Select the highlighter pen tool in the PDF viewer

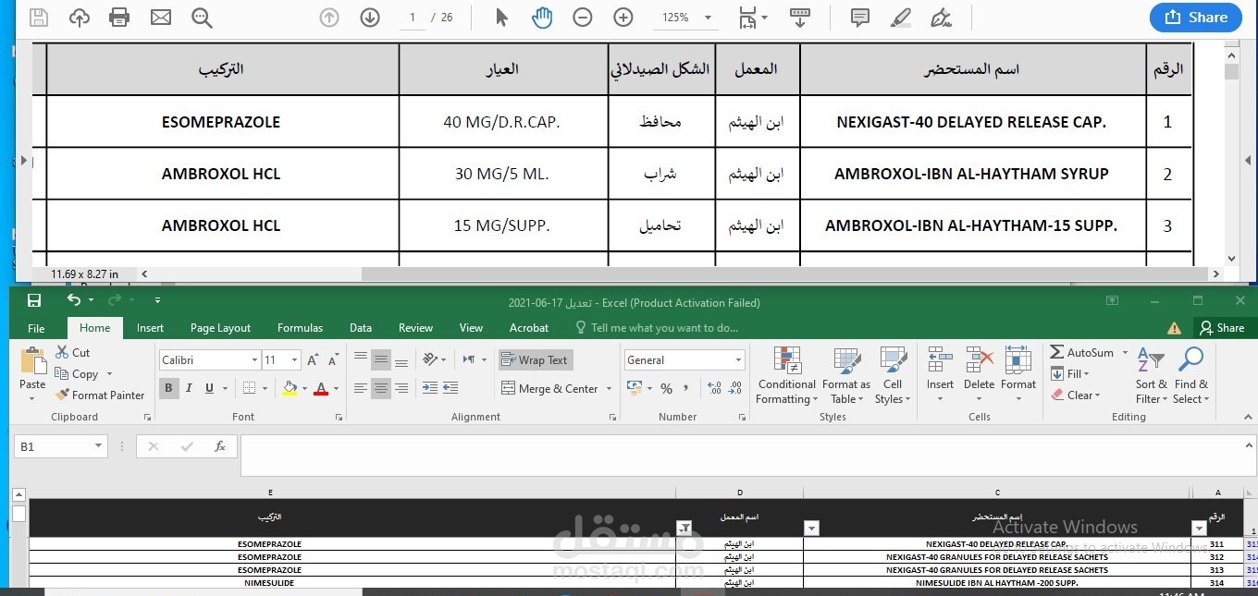(x=900, y=17)
